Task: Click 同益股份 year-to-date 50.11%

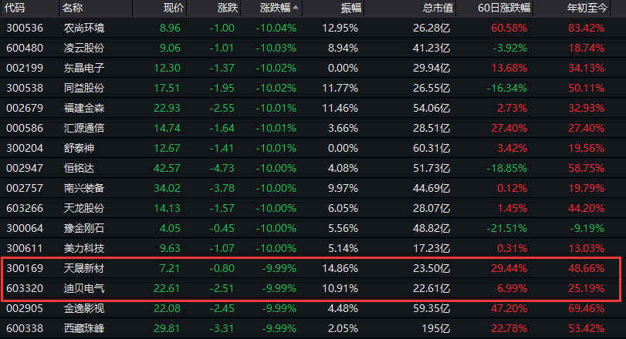Action: pyautogui.click(x=587, y=88)
